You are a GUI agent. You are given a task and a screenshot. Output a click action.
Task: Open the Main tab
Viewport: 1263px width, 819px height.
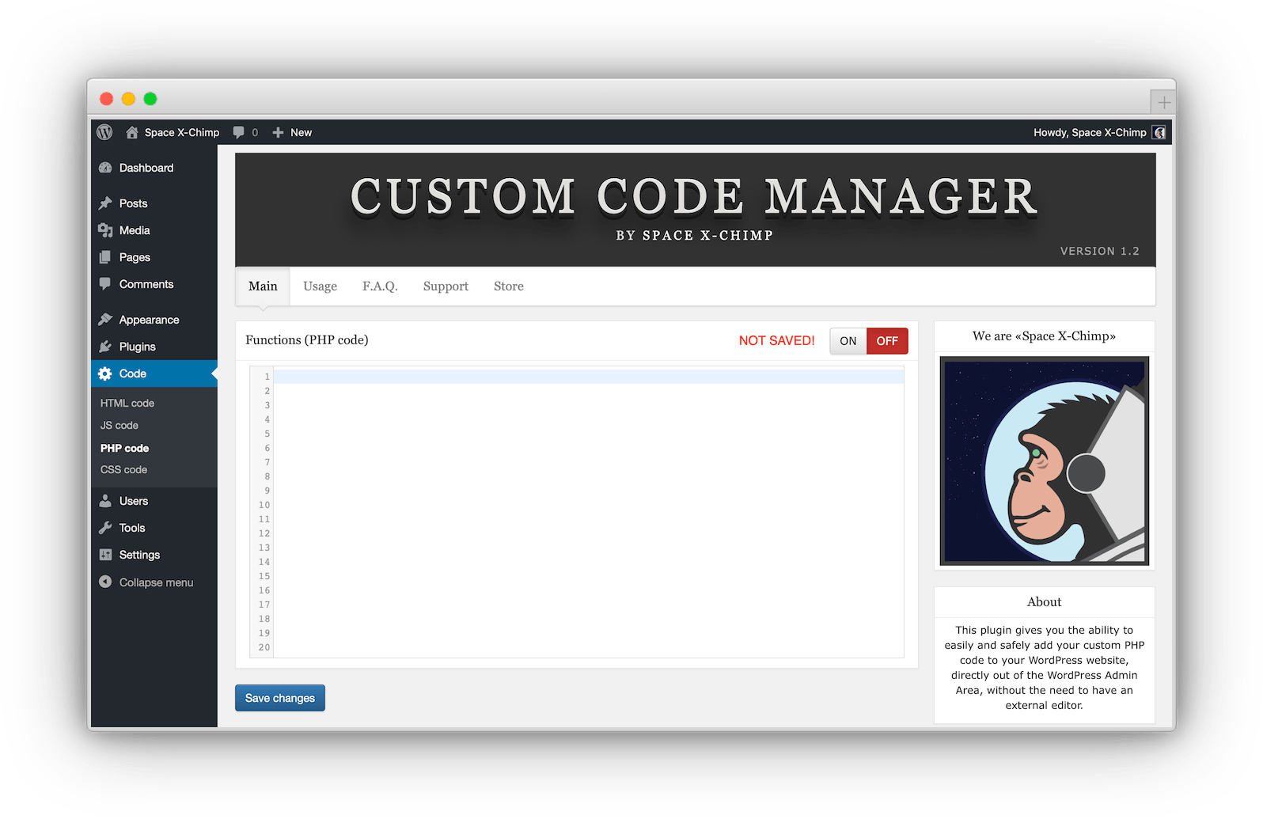[x=263, y=286]
